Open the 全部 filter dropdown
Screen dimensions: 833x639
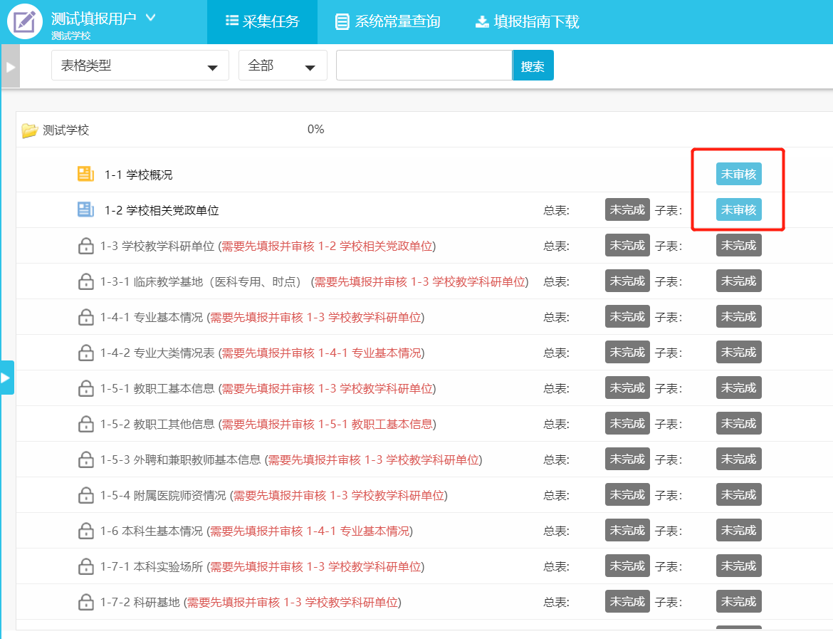282,66
